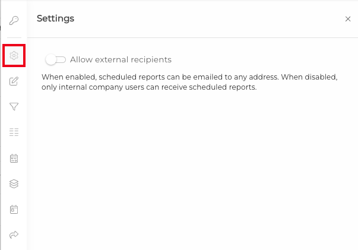Open the stacked layers sidebar icon
The width and height of the screenshot is (358, 250).
click(x=14, y=183)
